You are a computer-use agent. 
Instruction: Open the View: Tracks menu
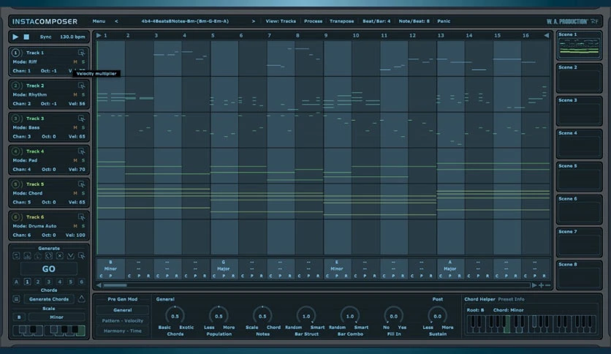click(281, 21)
